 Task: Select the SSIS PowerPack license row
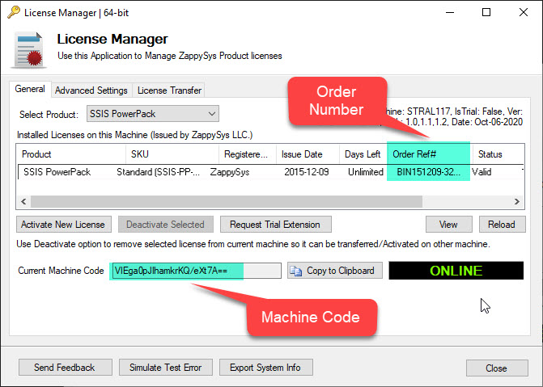click(271, 172)
